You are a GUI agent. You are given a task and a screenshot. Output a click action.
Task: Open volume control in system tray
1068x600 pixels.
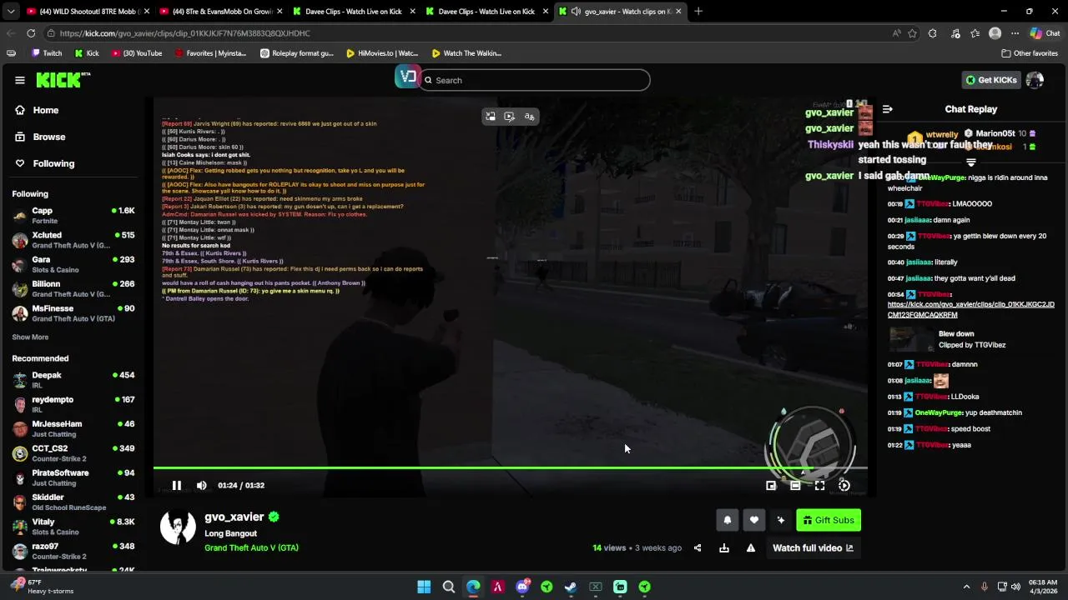click(1015, 587)
